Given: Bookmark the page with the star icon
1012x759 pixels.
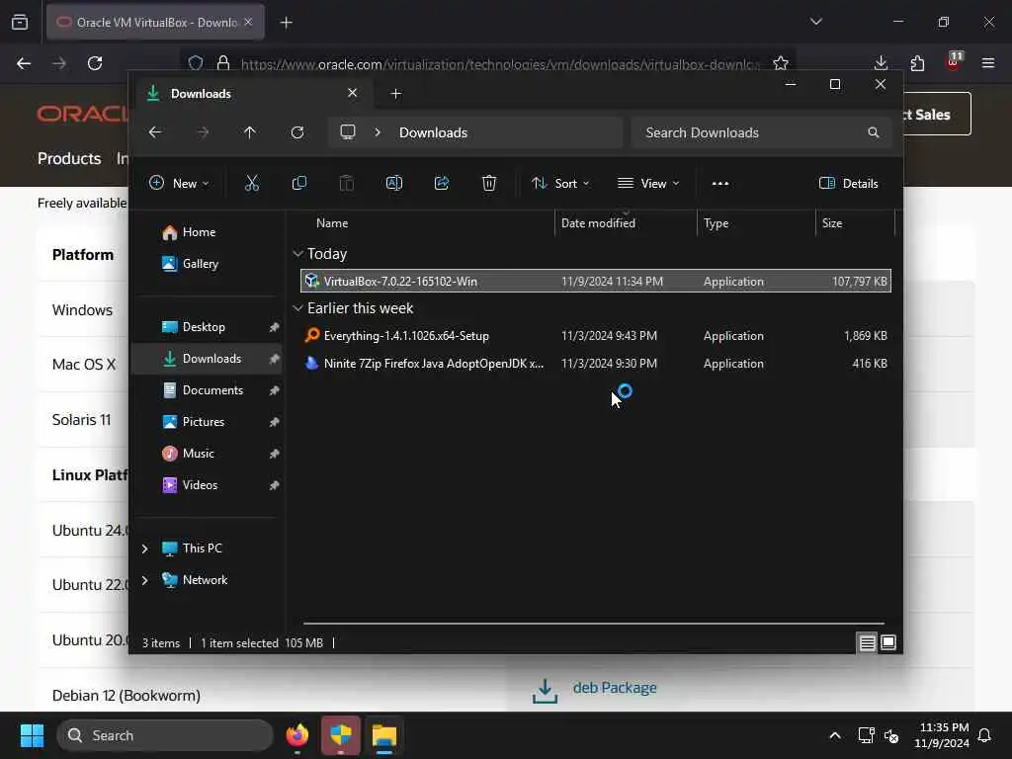Looking at the screenshot, I should (781, 63).
